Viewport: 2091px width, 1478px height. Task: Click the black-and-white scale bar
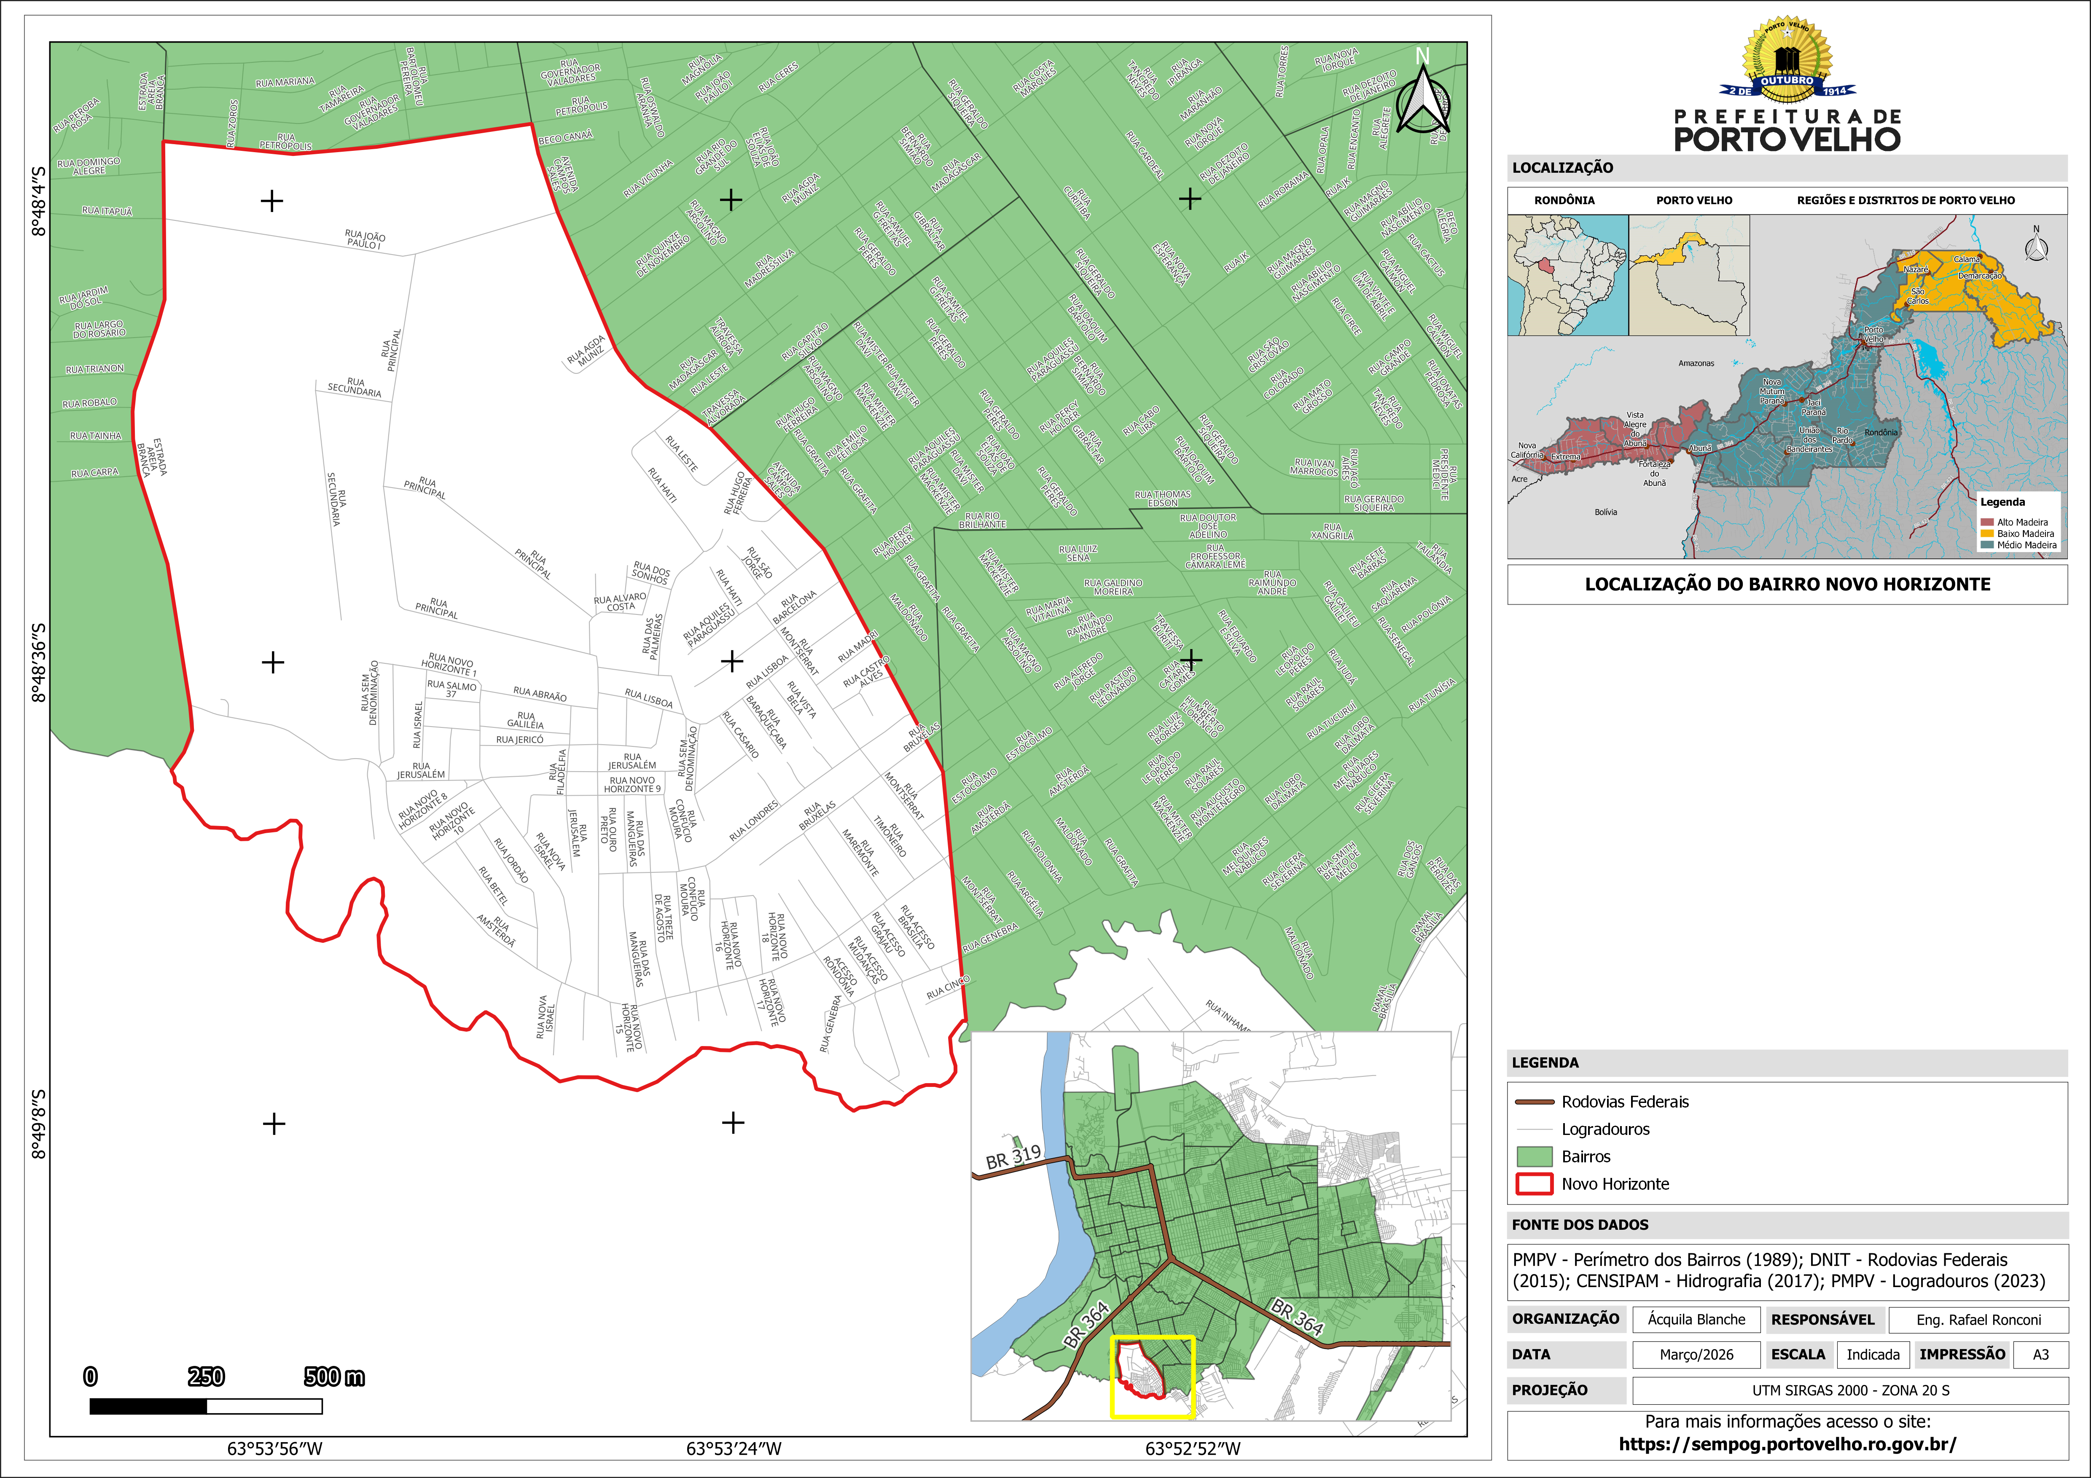pyautogui.click(x=206, y=1406)
